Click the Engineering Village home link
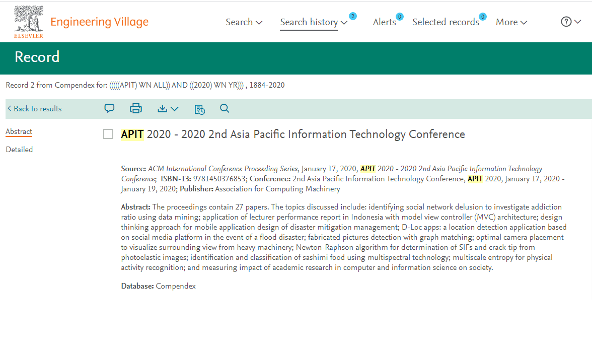The width and height of the screenshot is (592, 350). tap(99, 22)
